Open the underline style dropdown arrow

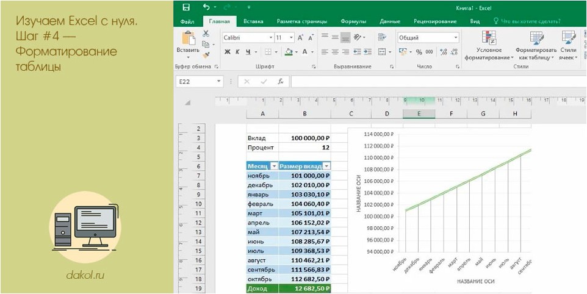[256, 52]
